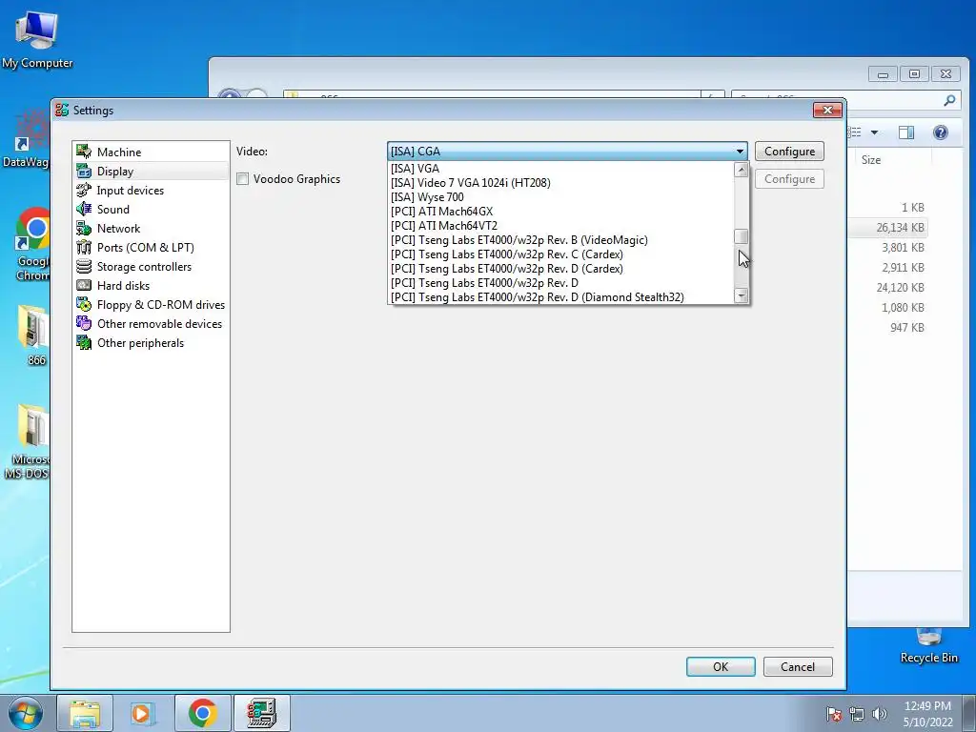Click the 1 KB size entry
This screenshot has width=976, height=732.
pyautogui.click(x=912, y=207)
